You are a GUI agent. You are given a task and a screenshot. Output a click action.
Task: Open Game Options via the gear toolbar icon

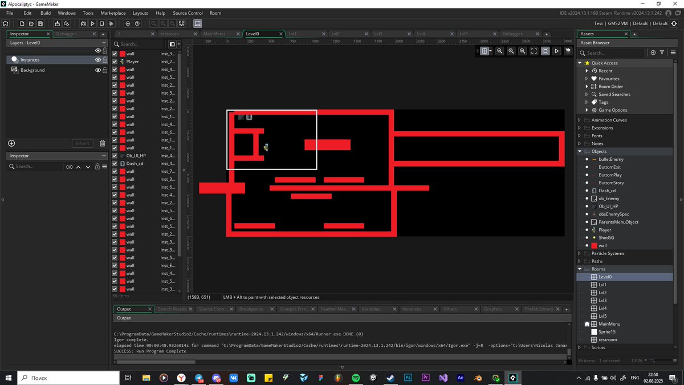128,23
